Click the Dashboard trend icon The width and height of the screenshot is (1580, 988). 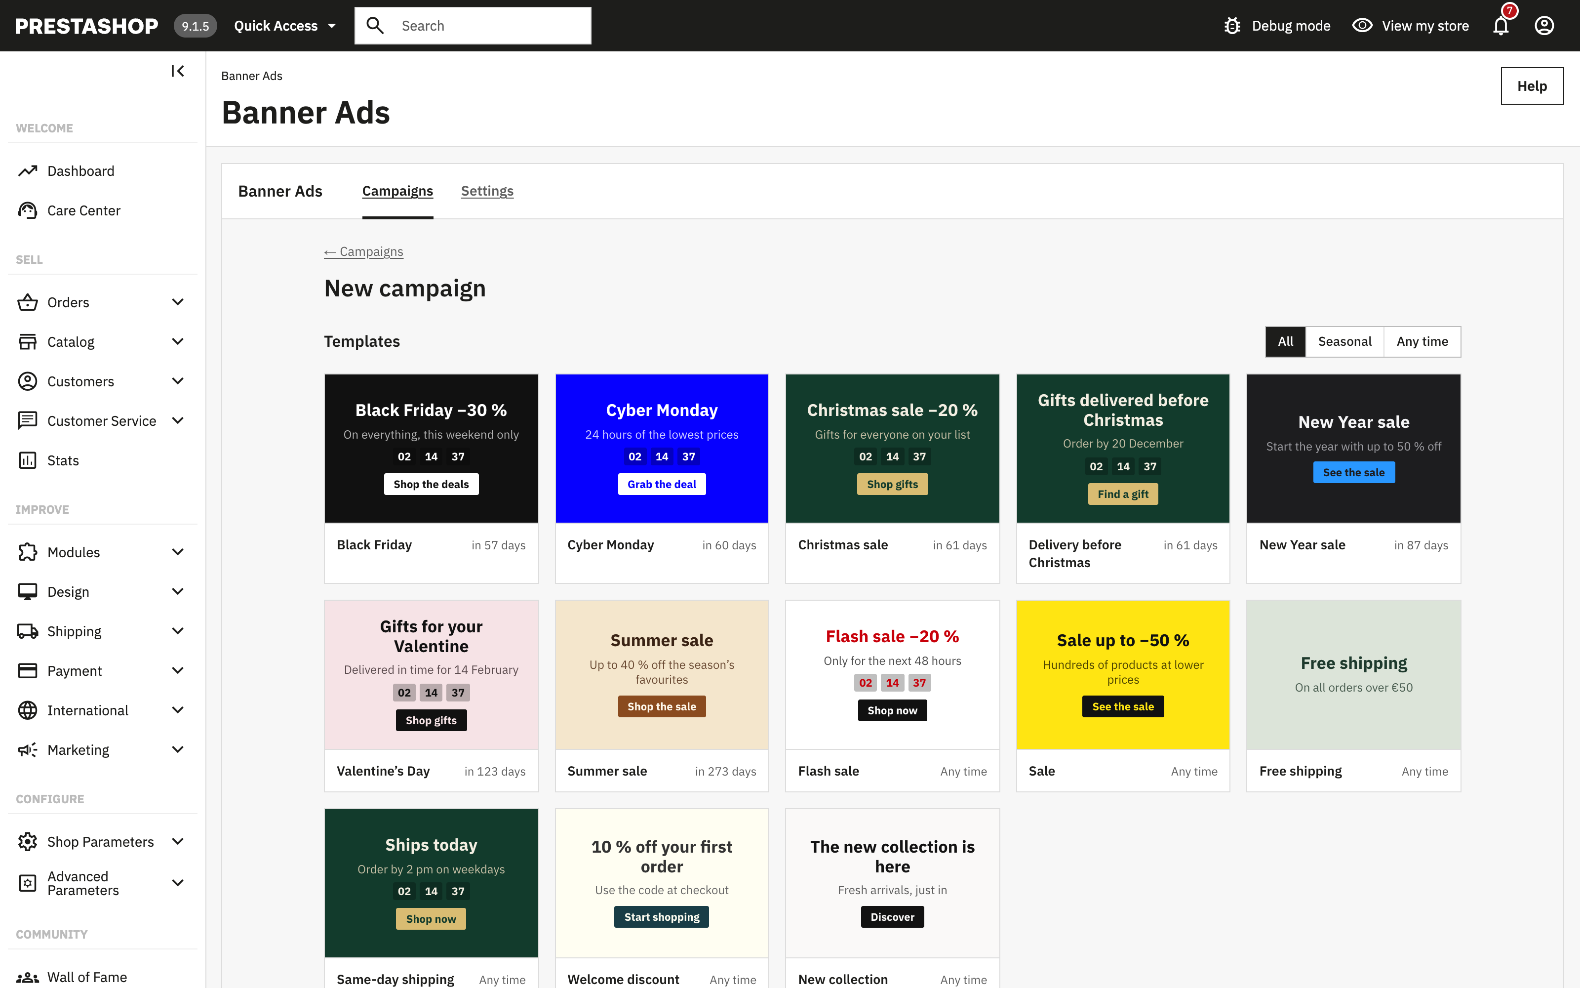[28, 171]
